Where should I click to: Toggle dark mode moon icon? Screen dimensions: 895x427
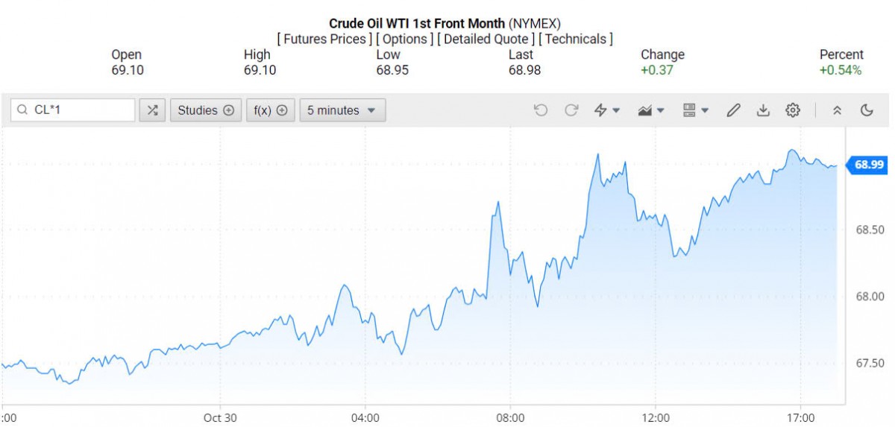(x=867, y=110)
